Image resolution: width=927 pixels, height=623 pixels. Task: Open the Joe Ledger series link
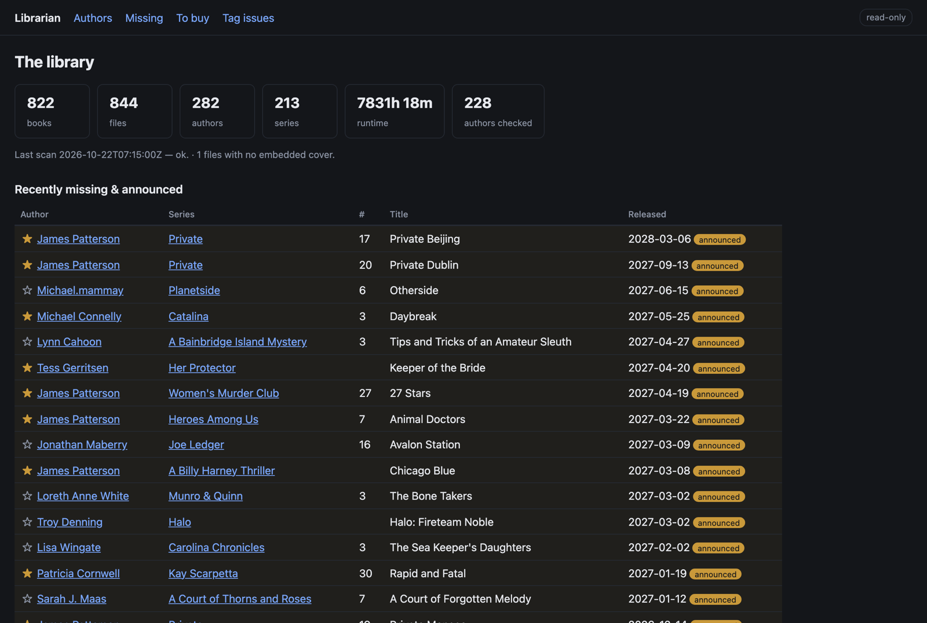pyautogui.click(x=196, y=445)
